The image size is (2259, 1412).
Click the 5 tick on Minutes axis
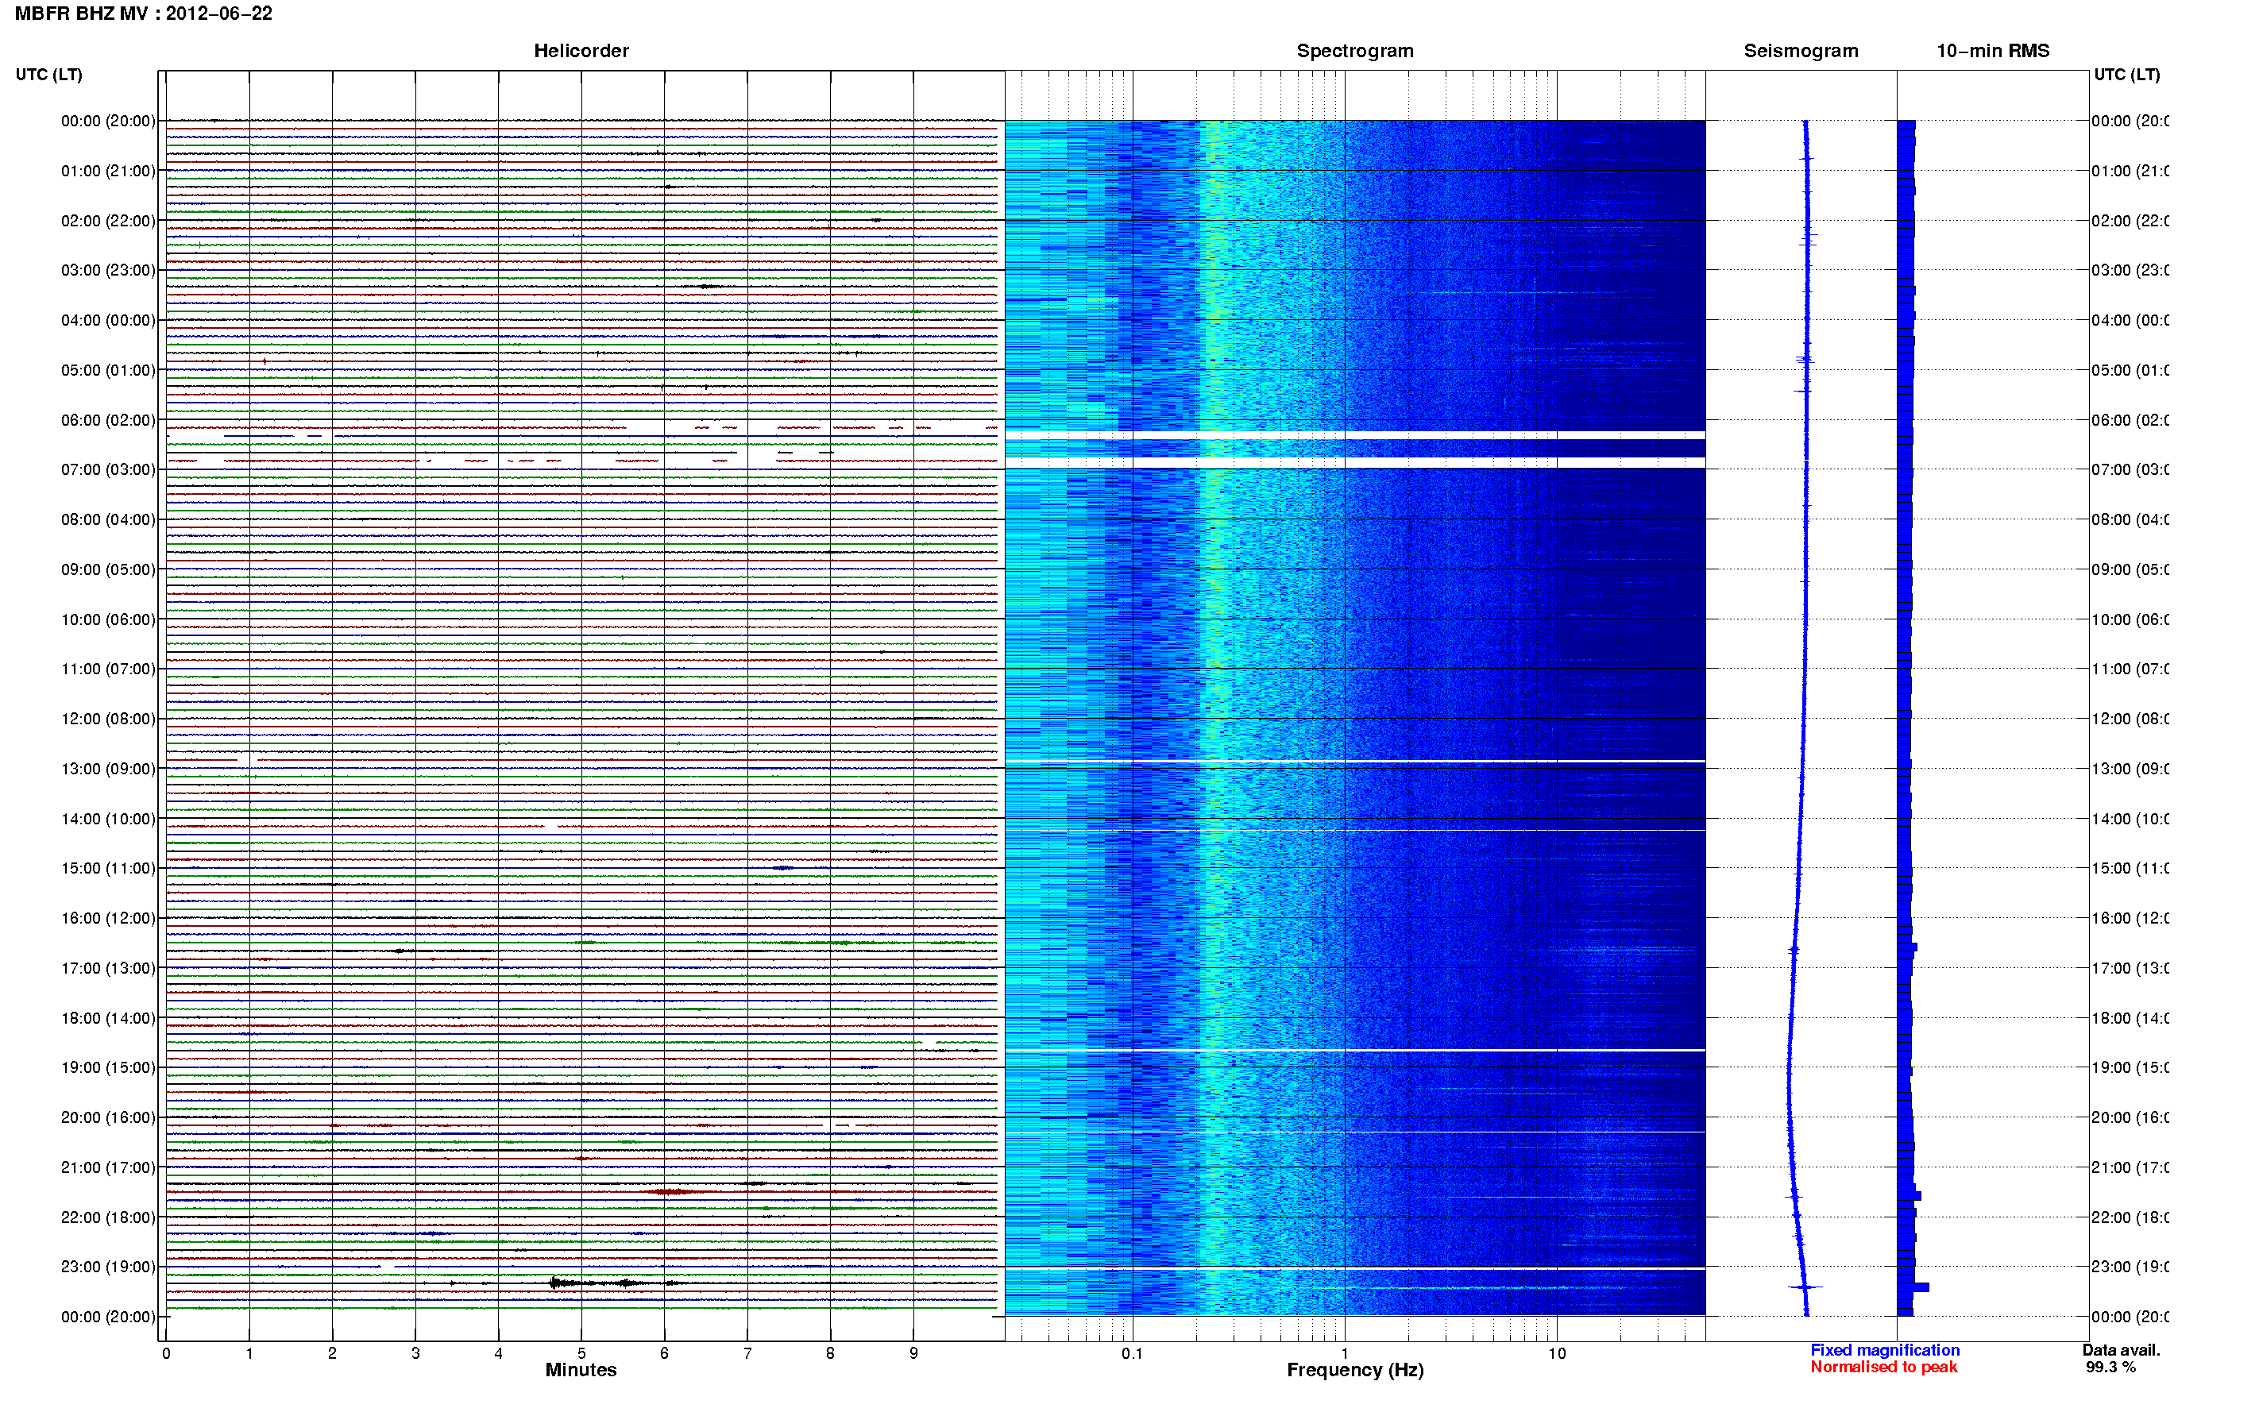point(581,1353)
